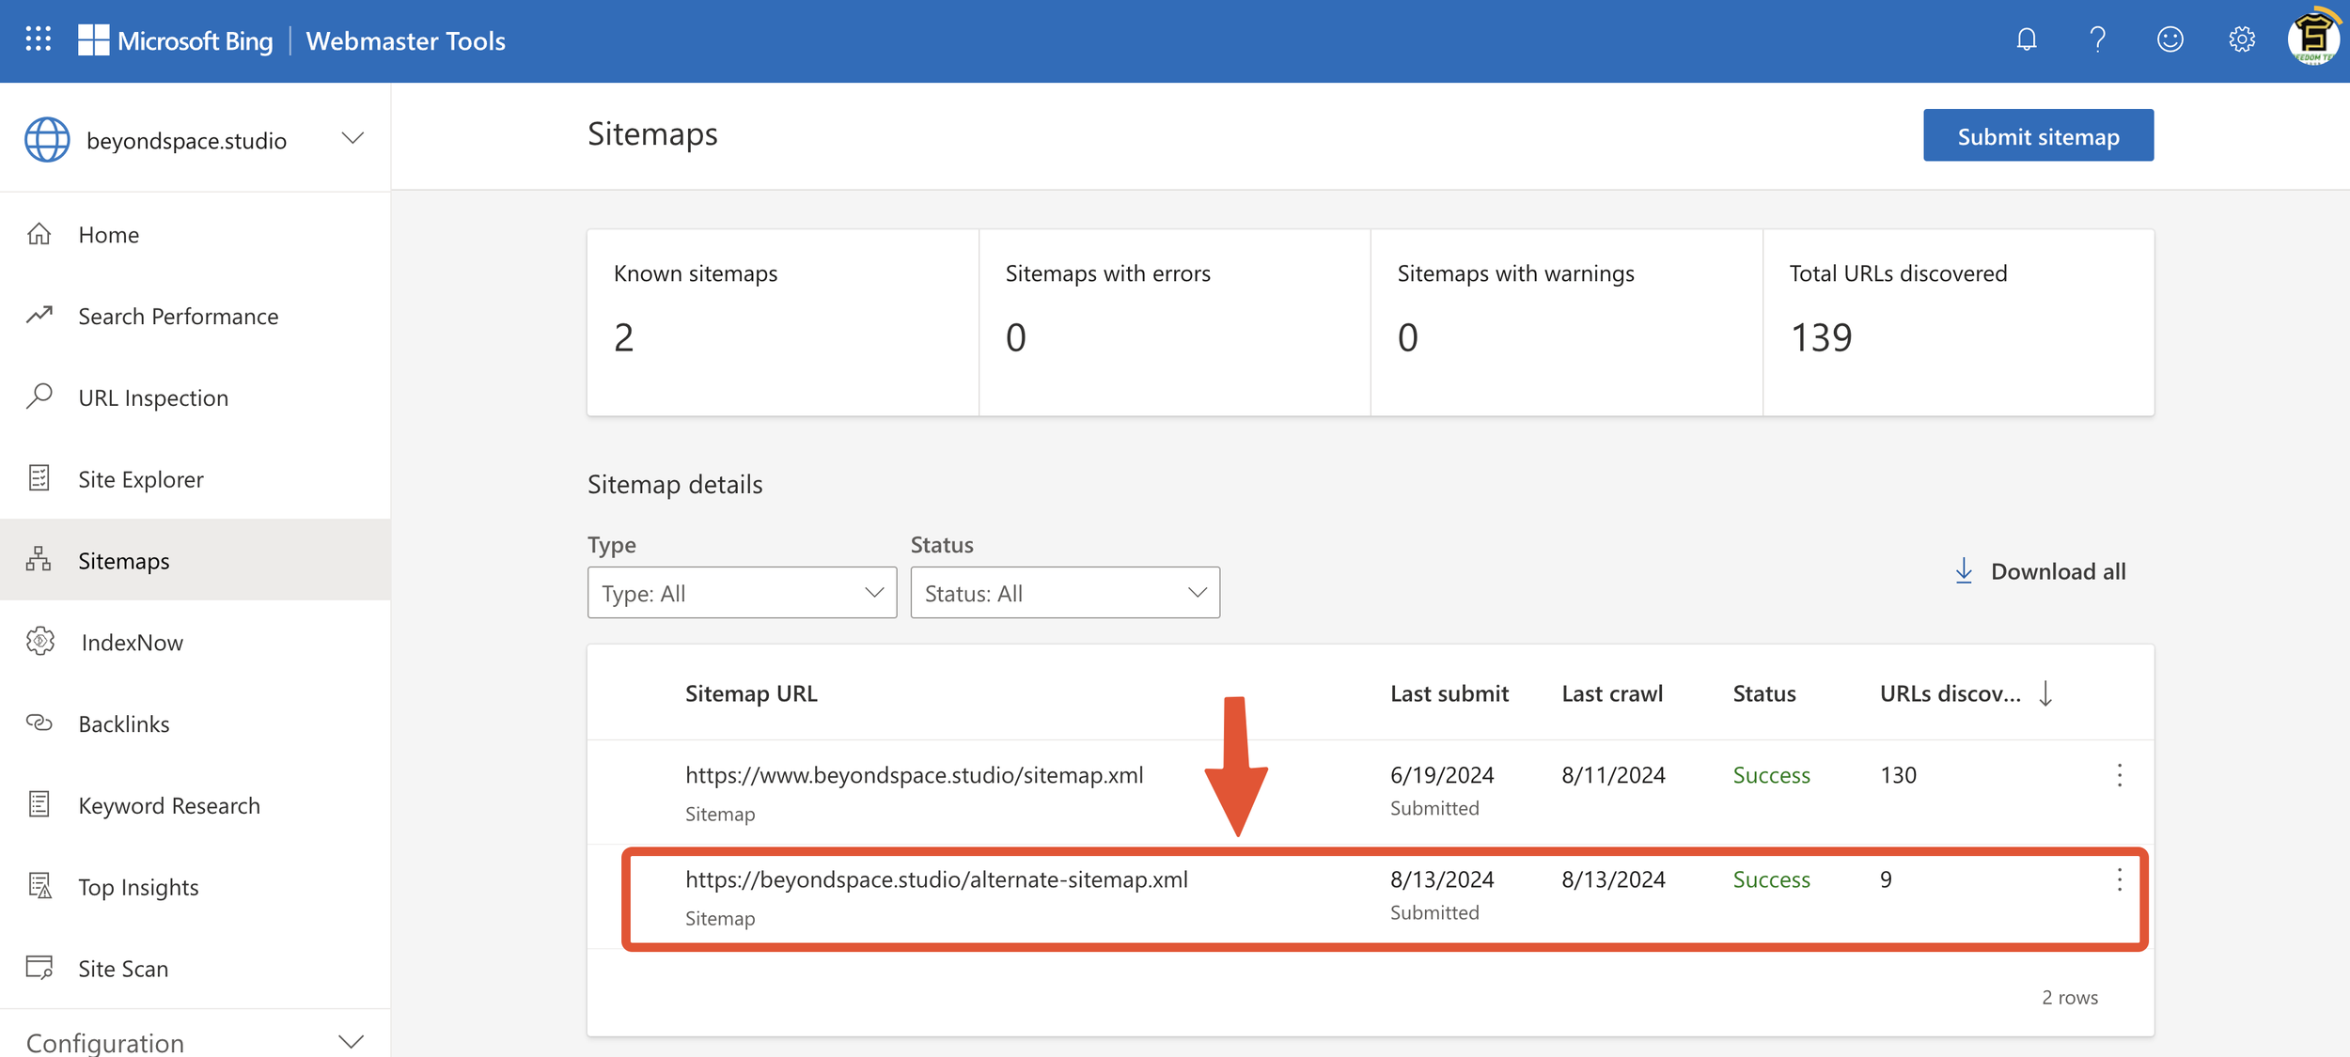The image size is (2350, 1057).
Task: Click the Download all arrow icon
Action: [x=1964, y=571]
